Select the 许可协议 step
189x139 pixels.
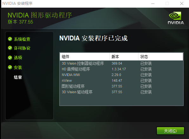[x=22, y=48]
